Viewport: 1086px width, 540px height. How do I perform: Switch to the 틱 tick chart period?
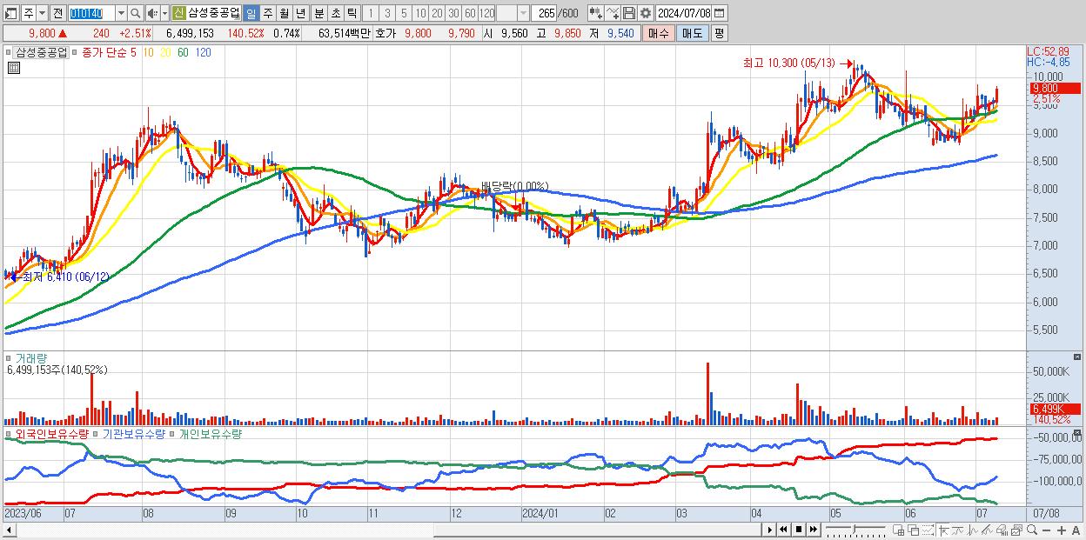coord(352,13)
